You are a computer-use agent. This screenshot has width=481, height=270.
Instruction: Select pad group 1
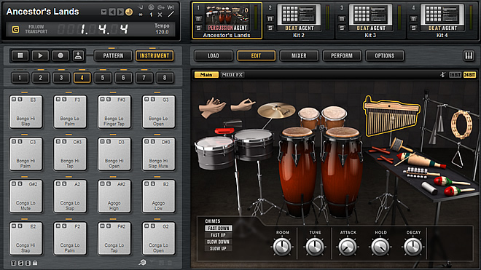point(20,78)
